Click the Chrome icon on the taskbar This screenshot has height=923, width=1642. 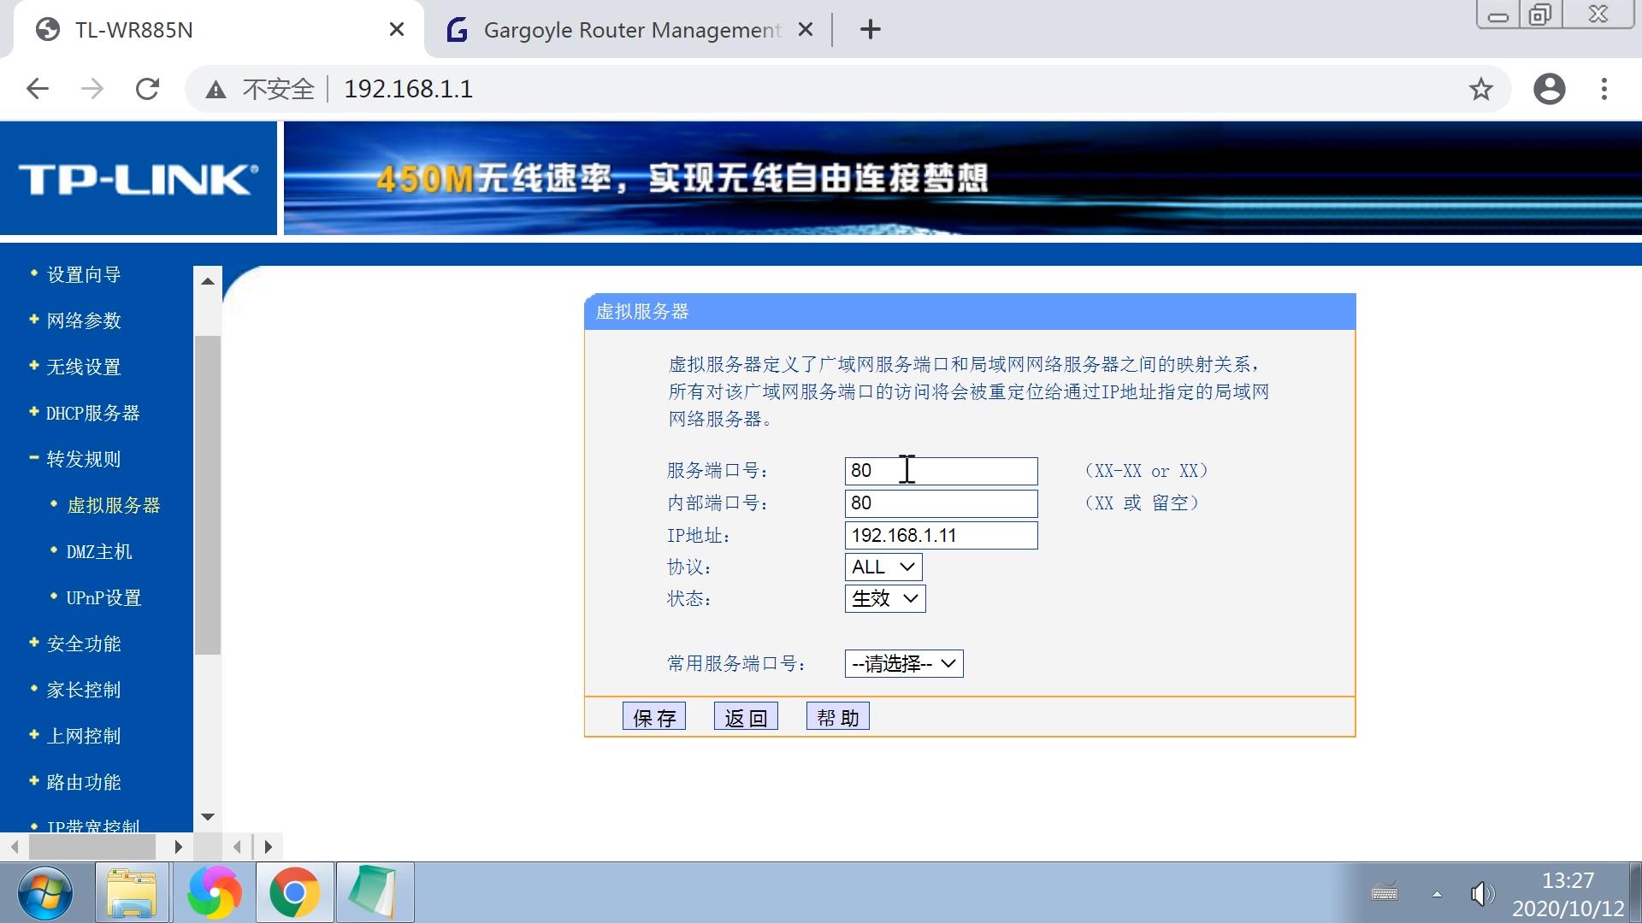[294, 892]
